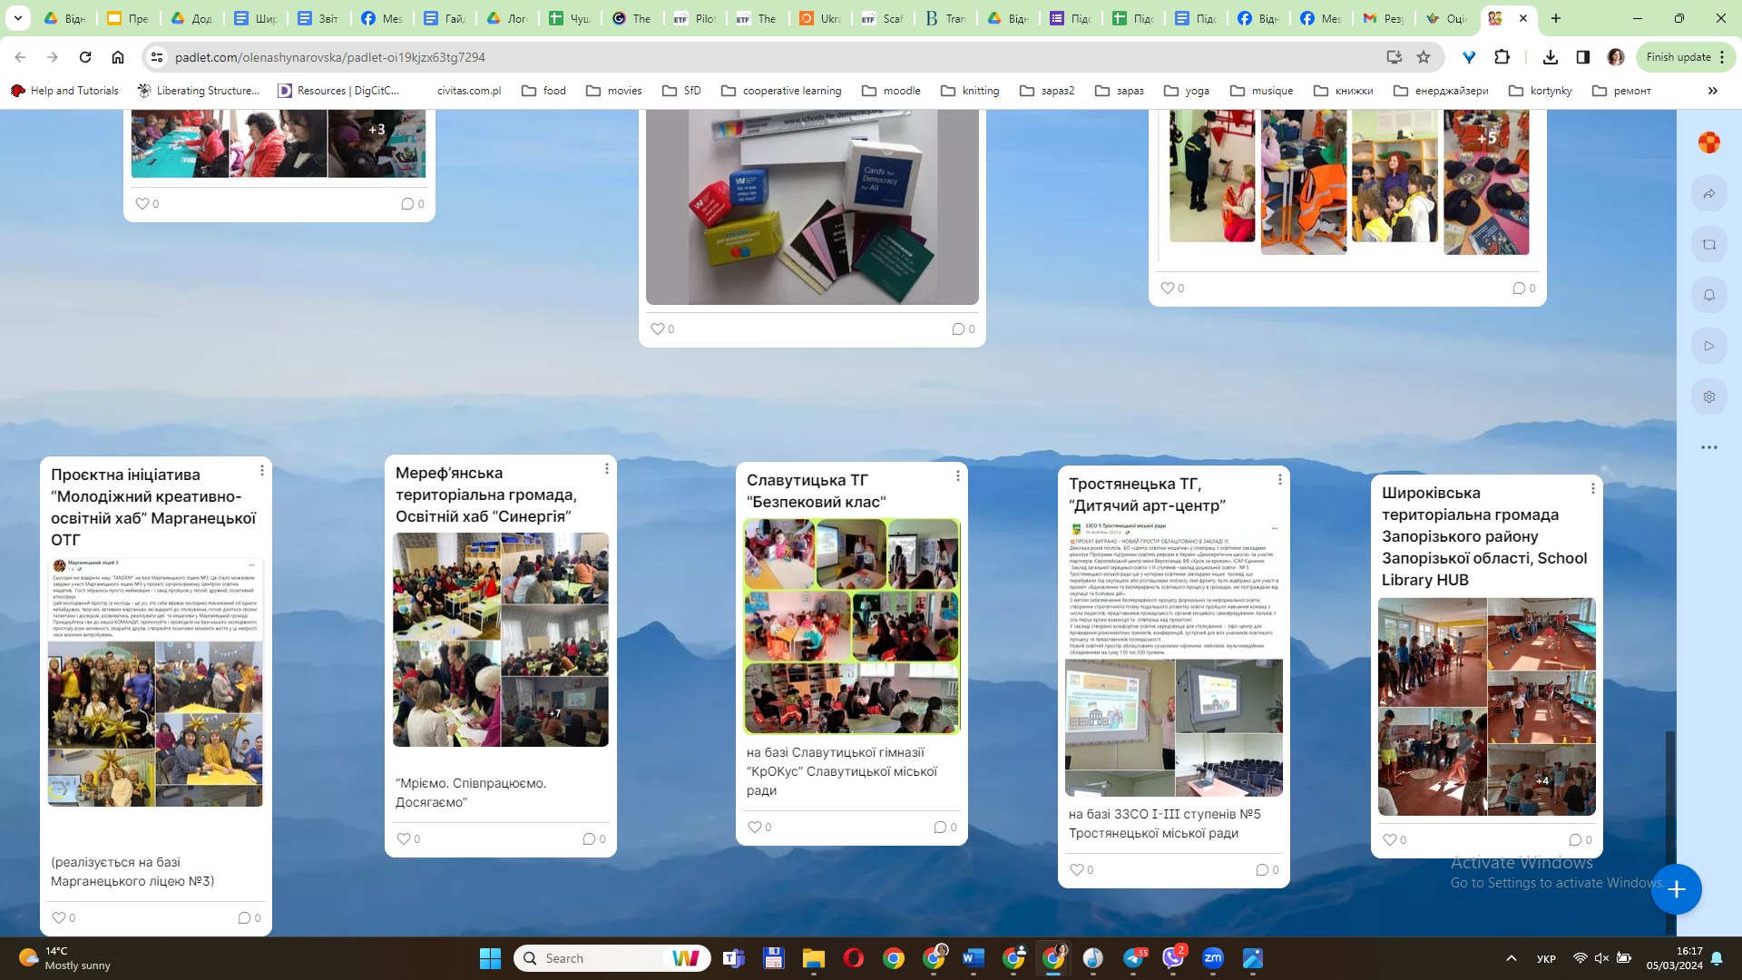Open the cooperative learning bookmark folder

(781, 91)
